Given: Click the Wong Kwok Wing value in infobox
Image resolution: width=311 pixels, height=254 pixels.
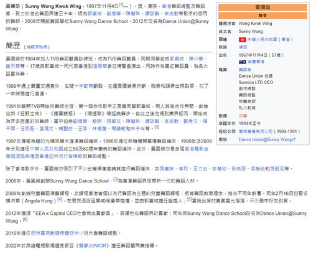Looking at the screenshot, I should (x=255, y=24).
